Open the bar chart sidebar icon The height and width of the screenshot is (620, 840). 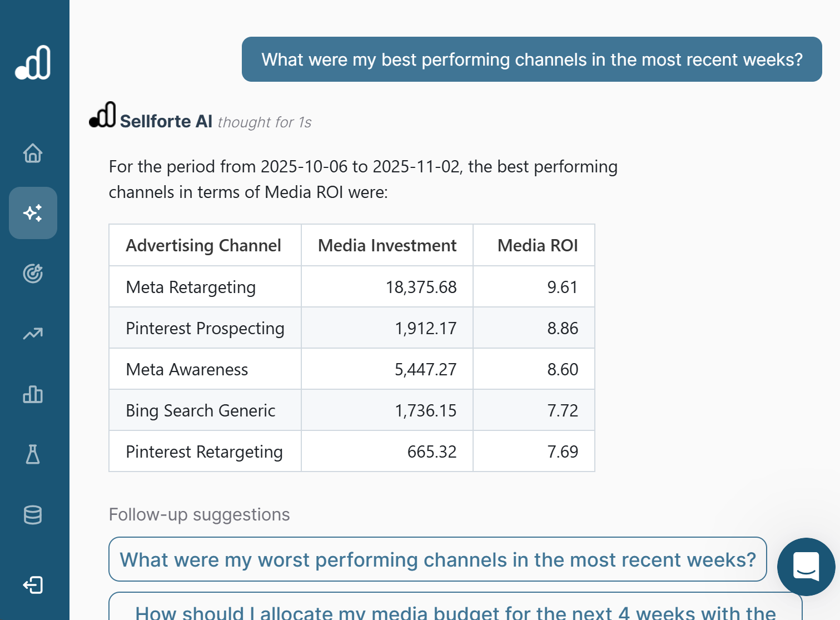pyautogui.click(x=33, y=394)
